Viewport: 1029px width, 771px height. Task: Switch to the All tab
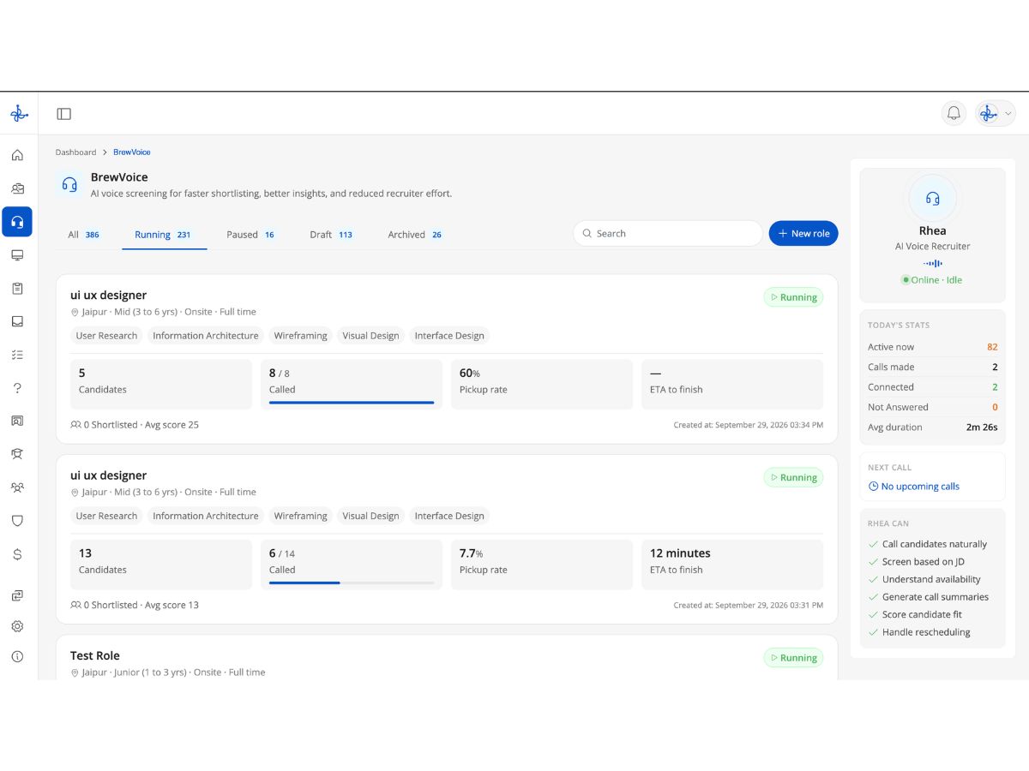coord(84,235)
